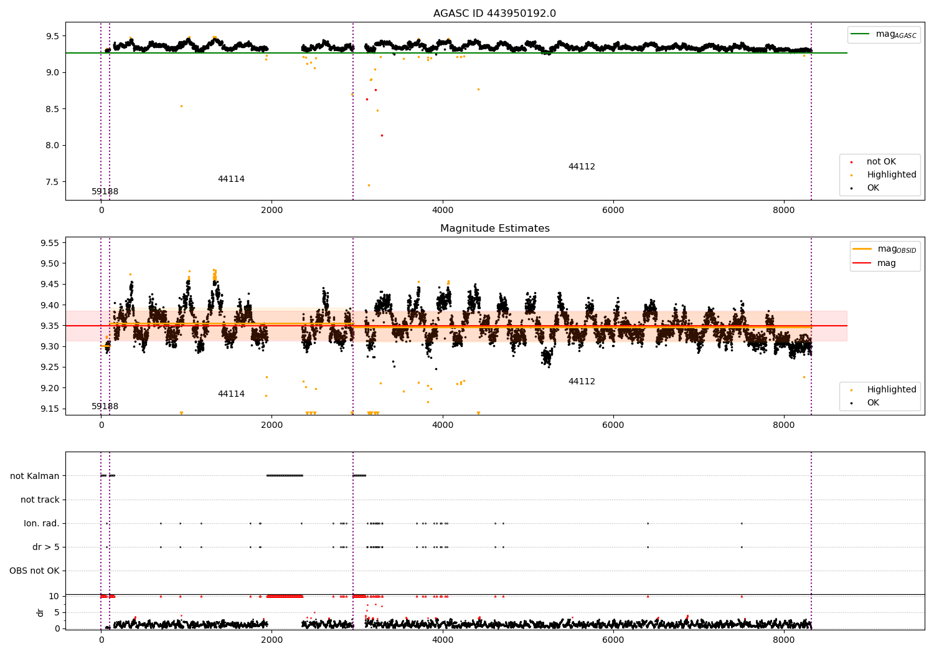Click the title 'AGASC ID 443950192.0'
Viewport: 934px width, 654px height.
(494, 14)
